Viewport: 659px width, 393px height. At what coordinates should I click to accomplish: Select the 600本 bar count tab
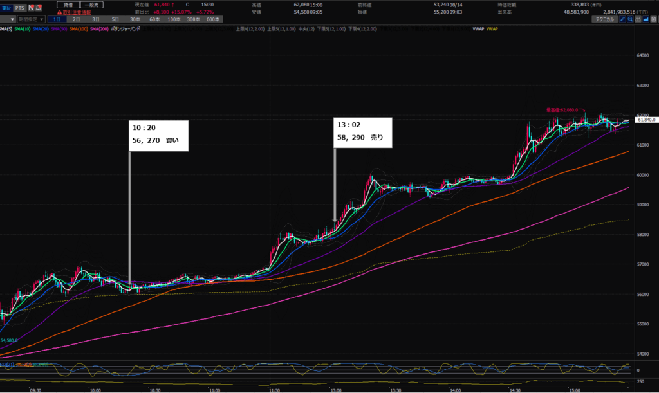[x=212, y=19]
